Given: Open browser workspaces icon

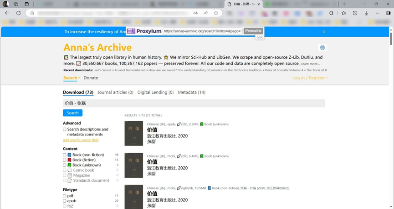Looking at the screenshot, I should click(16, 4).
